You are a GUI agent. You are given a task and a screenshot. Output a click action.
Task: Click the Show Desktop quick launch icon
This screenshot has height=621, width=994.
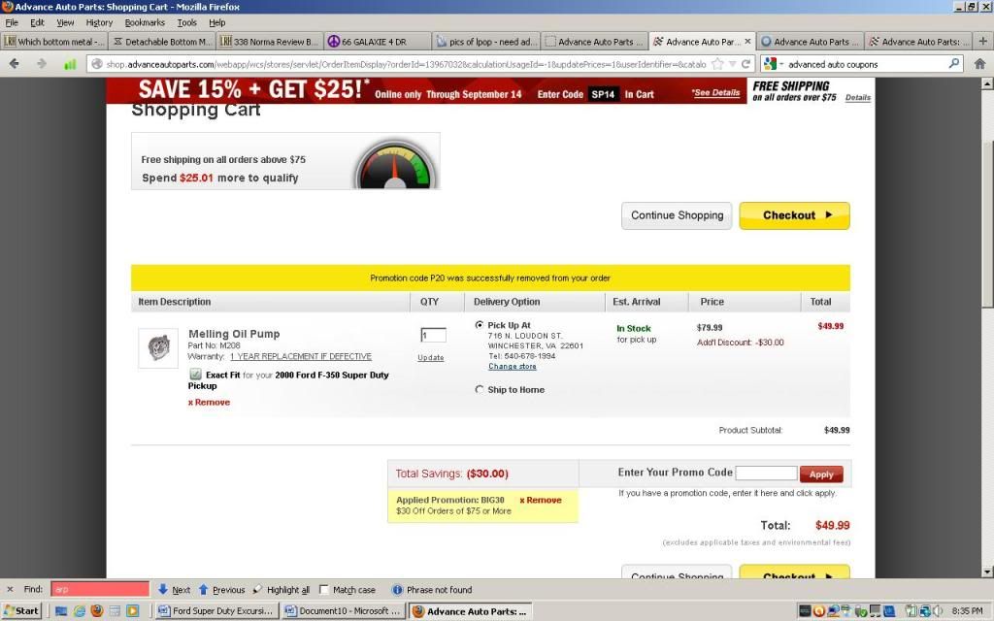[x=61, y=611]
